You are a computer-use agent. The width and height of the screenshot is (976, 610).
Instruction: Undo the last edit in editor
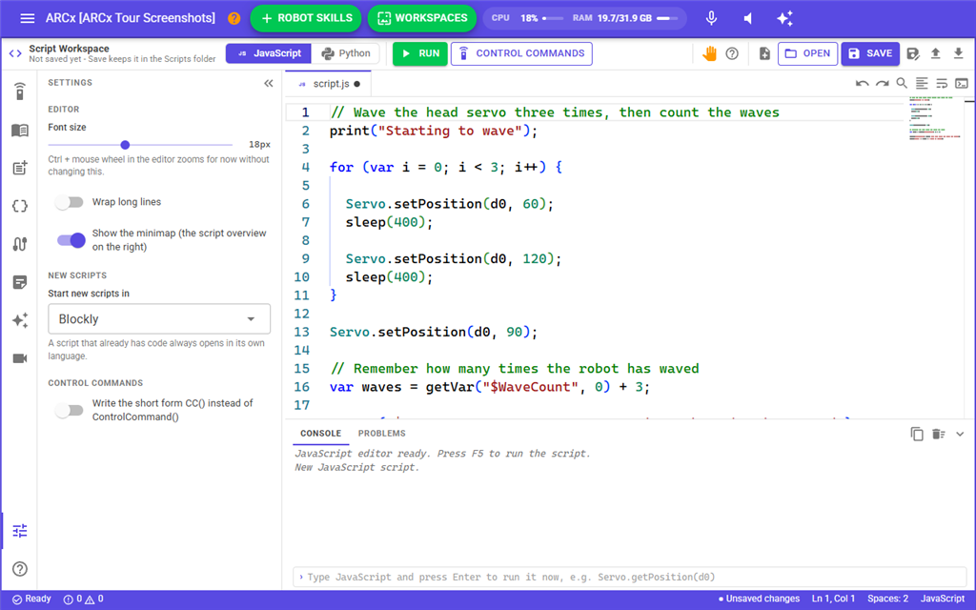[862, 84]
